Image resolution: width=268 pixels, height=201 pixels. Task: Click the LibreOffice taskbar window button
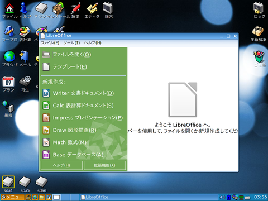click(149, 197)
